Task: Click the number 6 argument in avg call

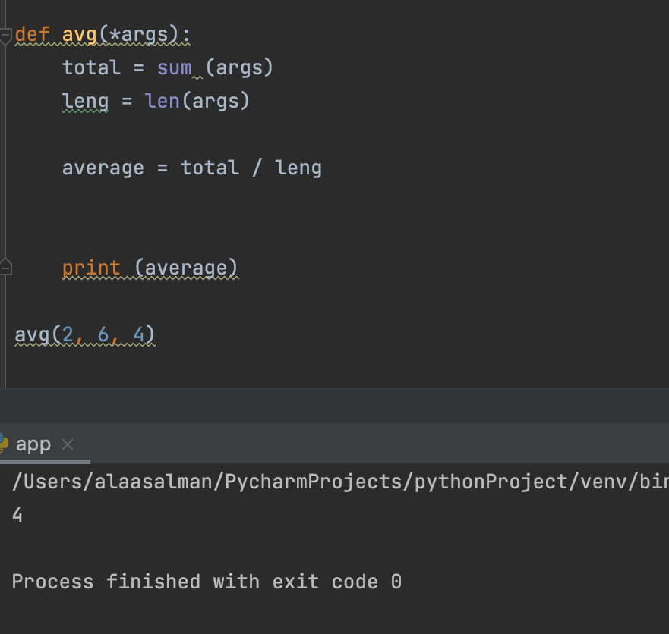Action: pyautogui.click(x=103, y=334)
